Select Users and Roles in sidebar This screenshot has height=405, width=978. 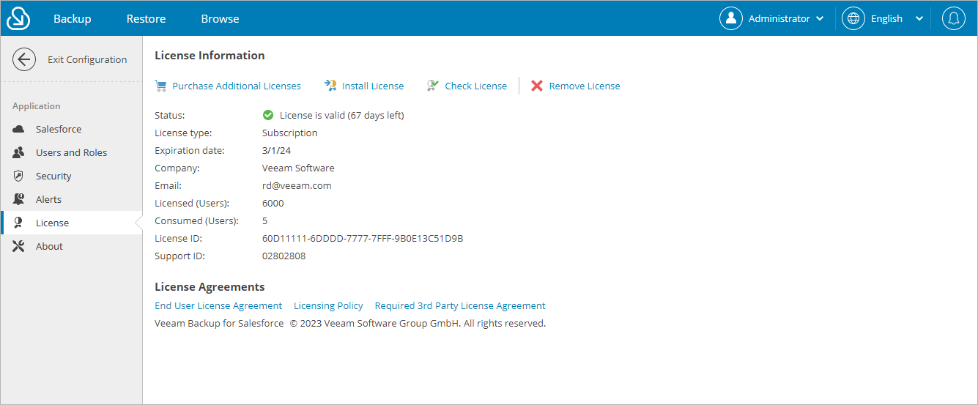click(x=72, y=152)
